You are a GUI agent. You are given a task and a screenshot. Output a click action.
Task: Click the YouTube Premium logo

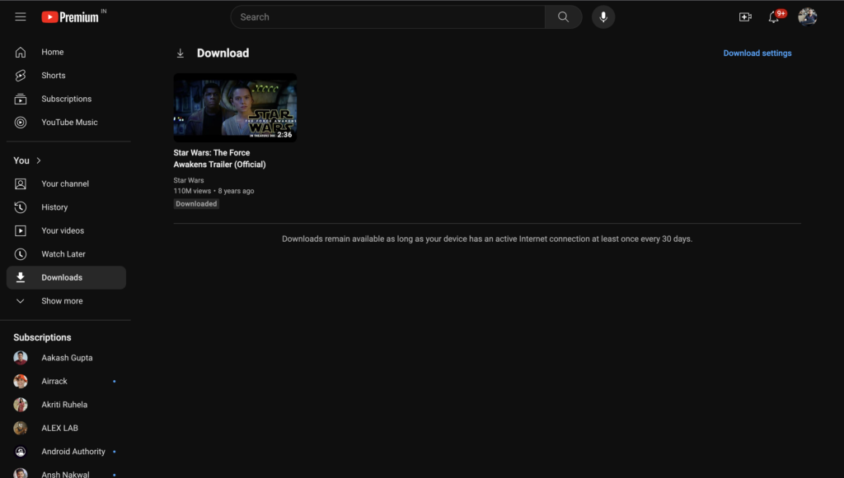pos(73,15)
